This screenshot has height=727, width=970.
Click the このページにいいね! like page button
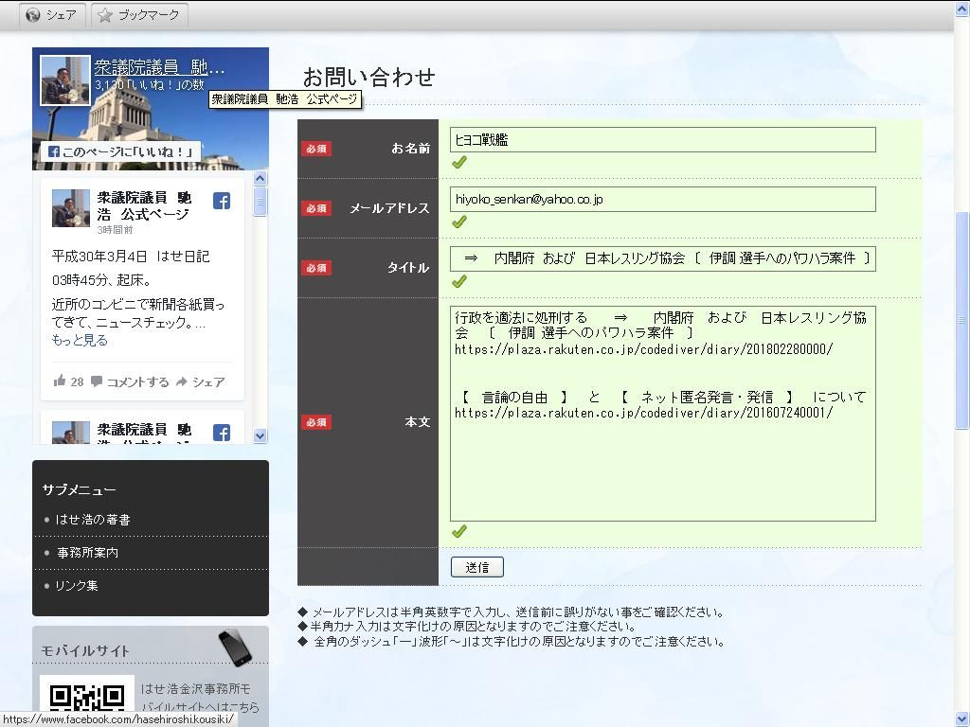[119, 151]
